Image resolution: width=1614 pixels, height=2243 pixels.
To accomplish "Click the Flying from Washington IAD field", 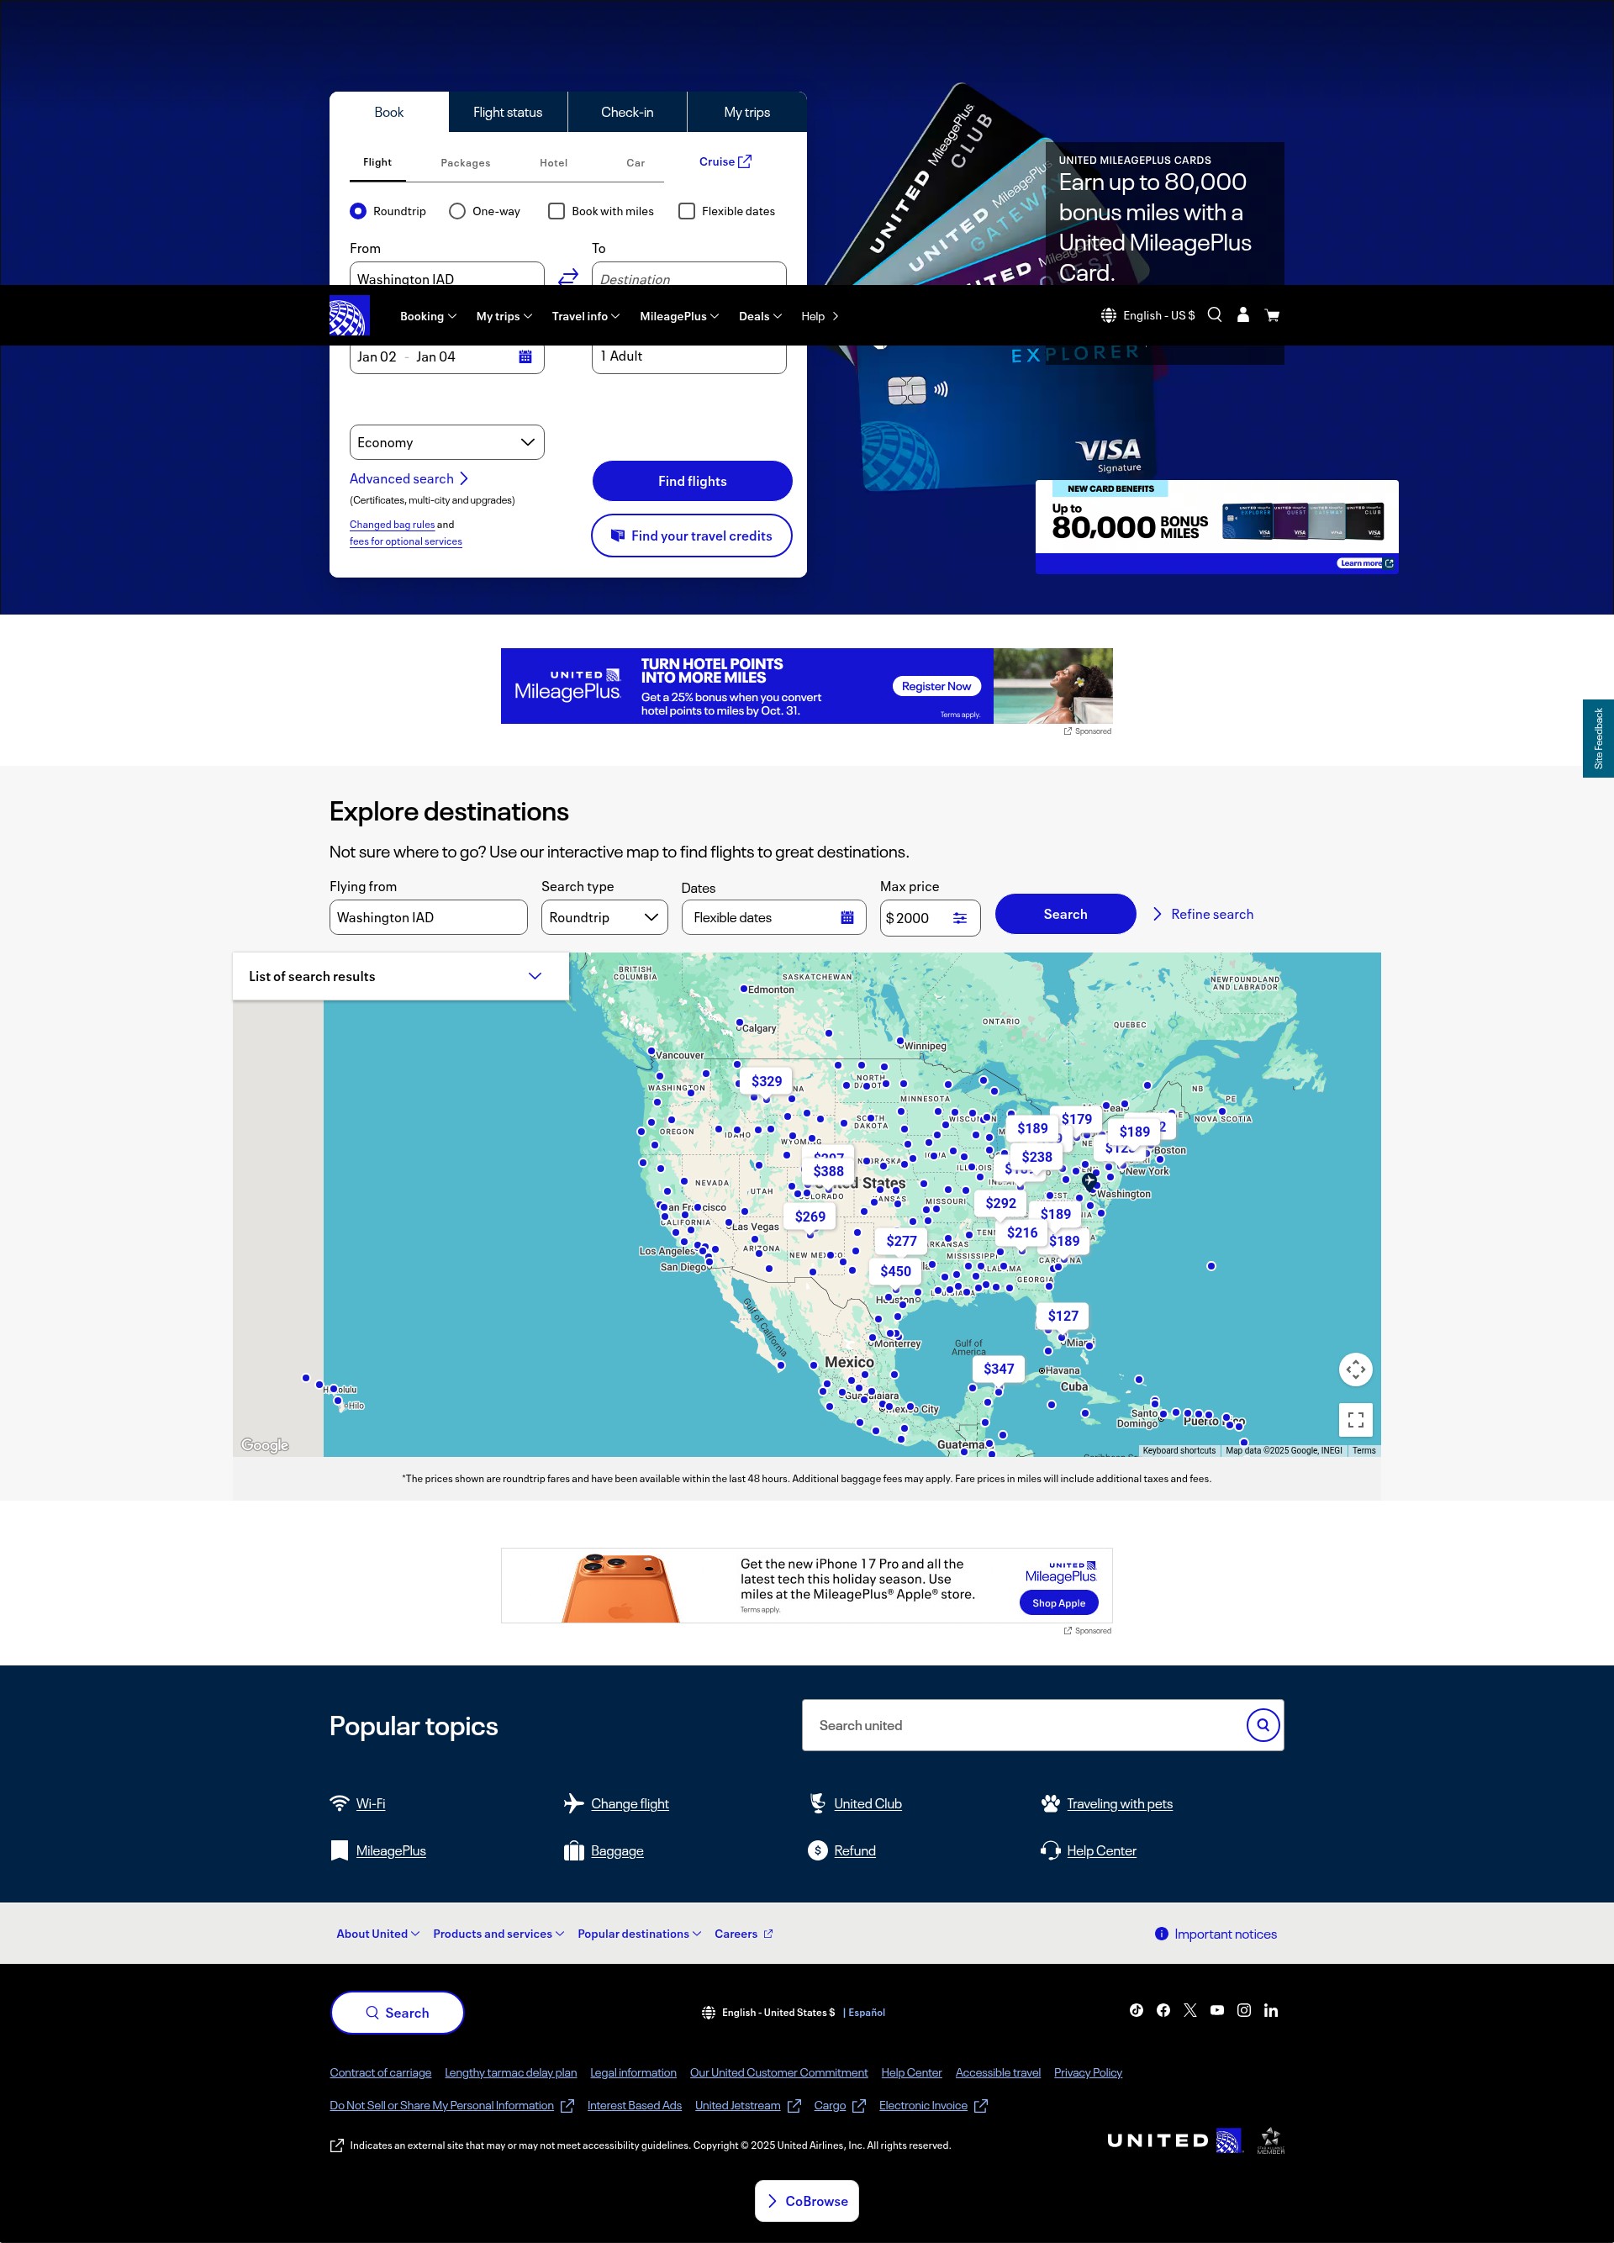I will (428, 918).
